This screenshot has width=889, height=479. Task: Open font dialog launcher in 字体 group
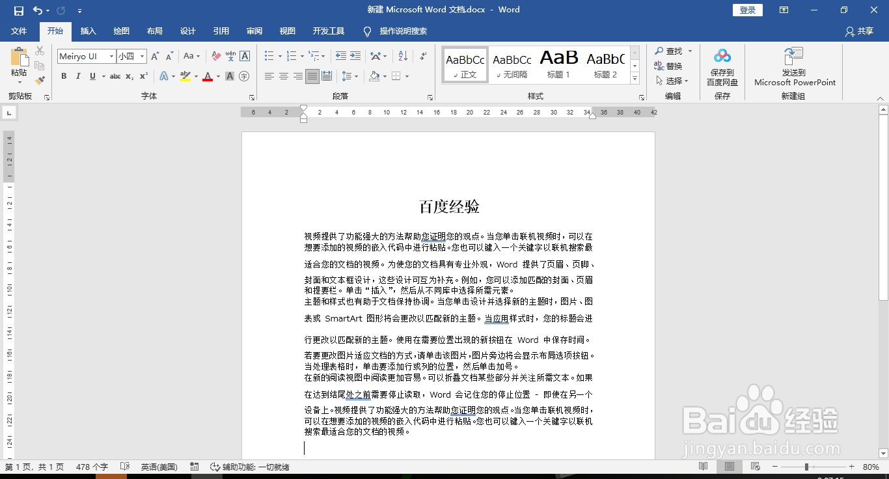coord(252,97)
